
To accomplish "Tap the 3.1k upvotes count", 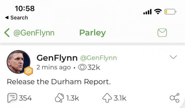I will tap(120, 98).
